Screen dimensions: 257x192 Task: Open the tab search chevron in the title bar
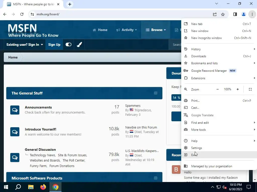(x=217, y=3)
